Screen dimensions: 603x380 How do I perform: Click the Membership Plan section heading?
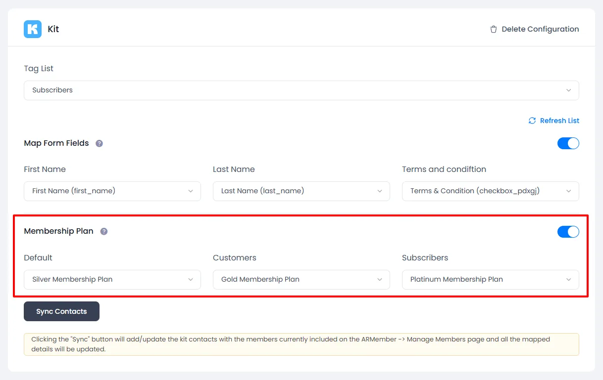click(58, 231)
